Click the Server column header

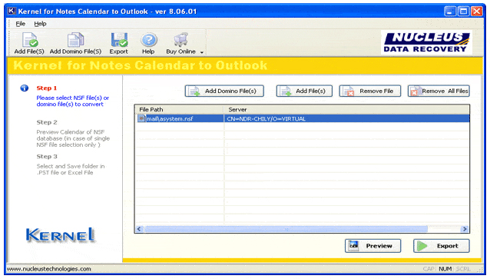point(346,109)
